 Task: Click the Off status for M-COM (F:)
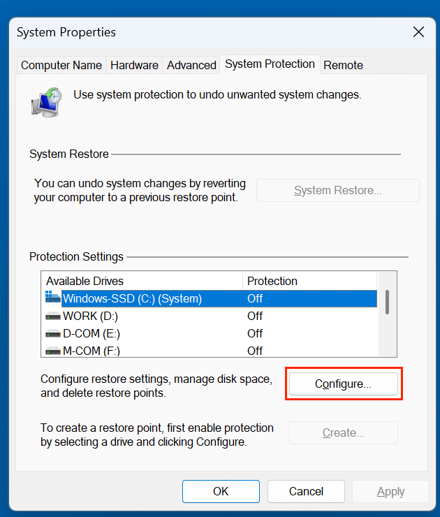pos(255,351)
